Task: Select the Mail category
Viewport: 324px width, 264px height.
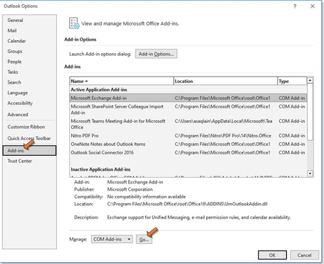Action: tap(12, 30)
